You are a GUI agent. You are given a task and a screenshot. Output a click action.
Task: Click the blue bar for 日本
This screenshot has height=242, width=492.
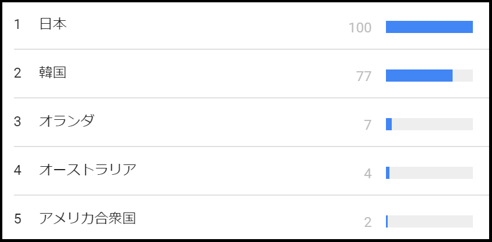[429, 27]
